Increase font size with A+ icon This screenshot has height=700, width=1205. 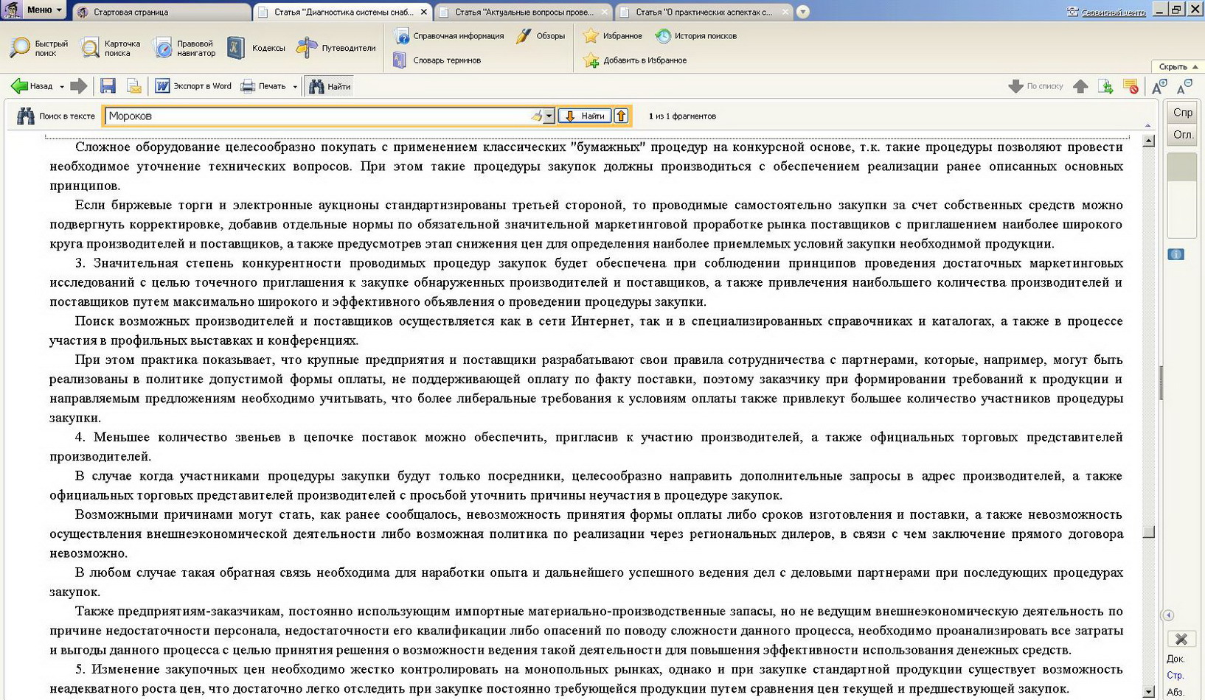coord(1159,86)
